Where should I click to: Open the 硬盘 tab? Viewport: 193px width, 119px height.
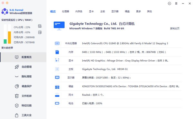127,12
